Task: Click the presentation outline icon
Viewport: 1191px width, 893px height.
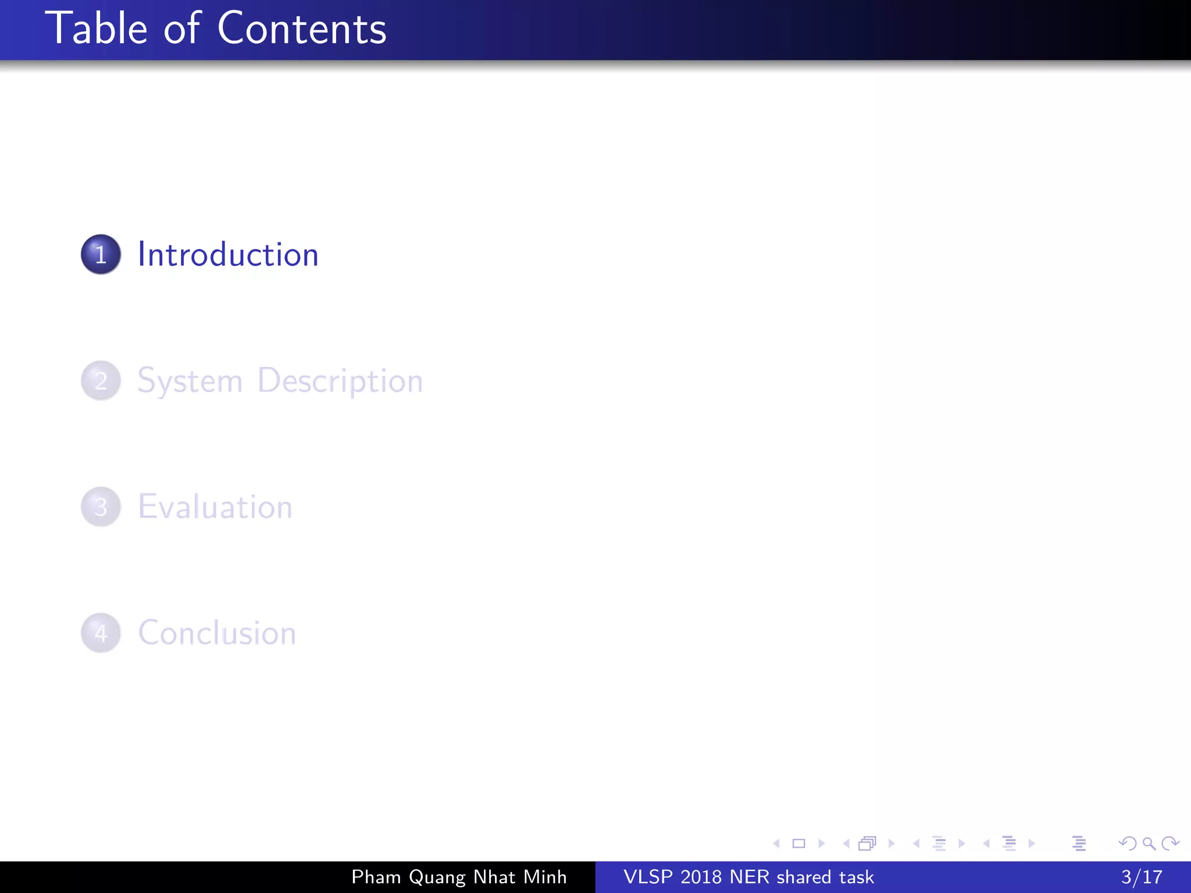Action: pyautogui.click(x=1079, y=844)
